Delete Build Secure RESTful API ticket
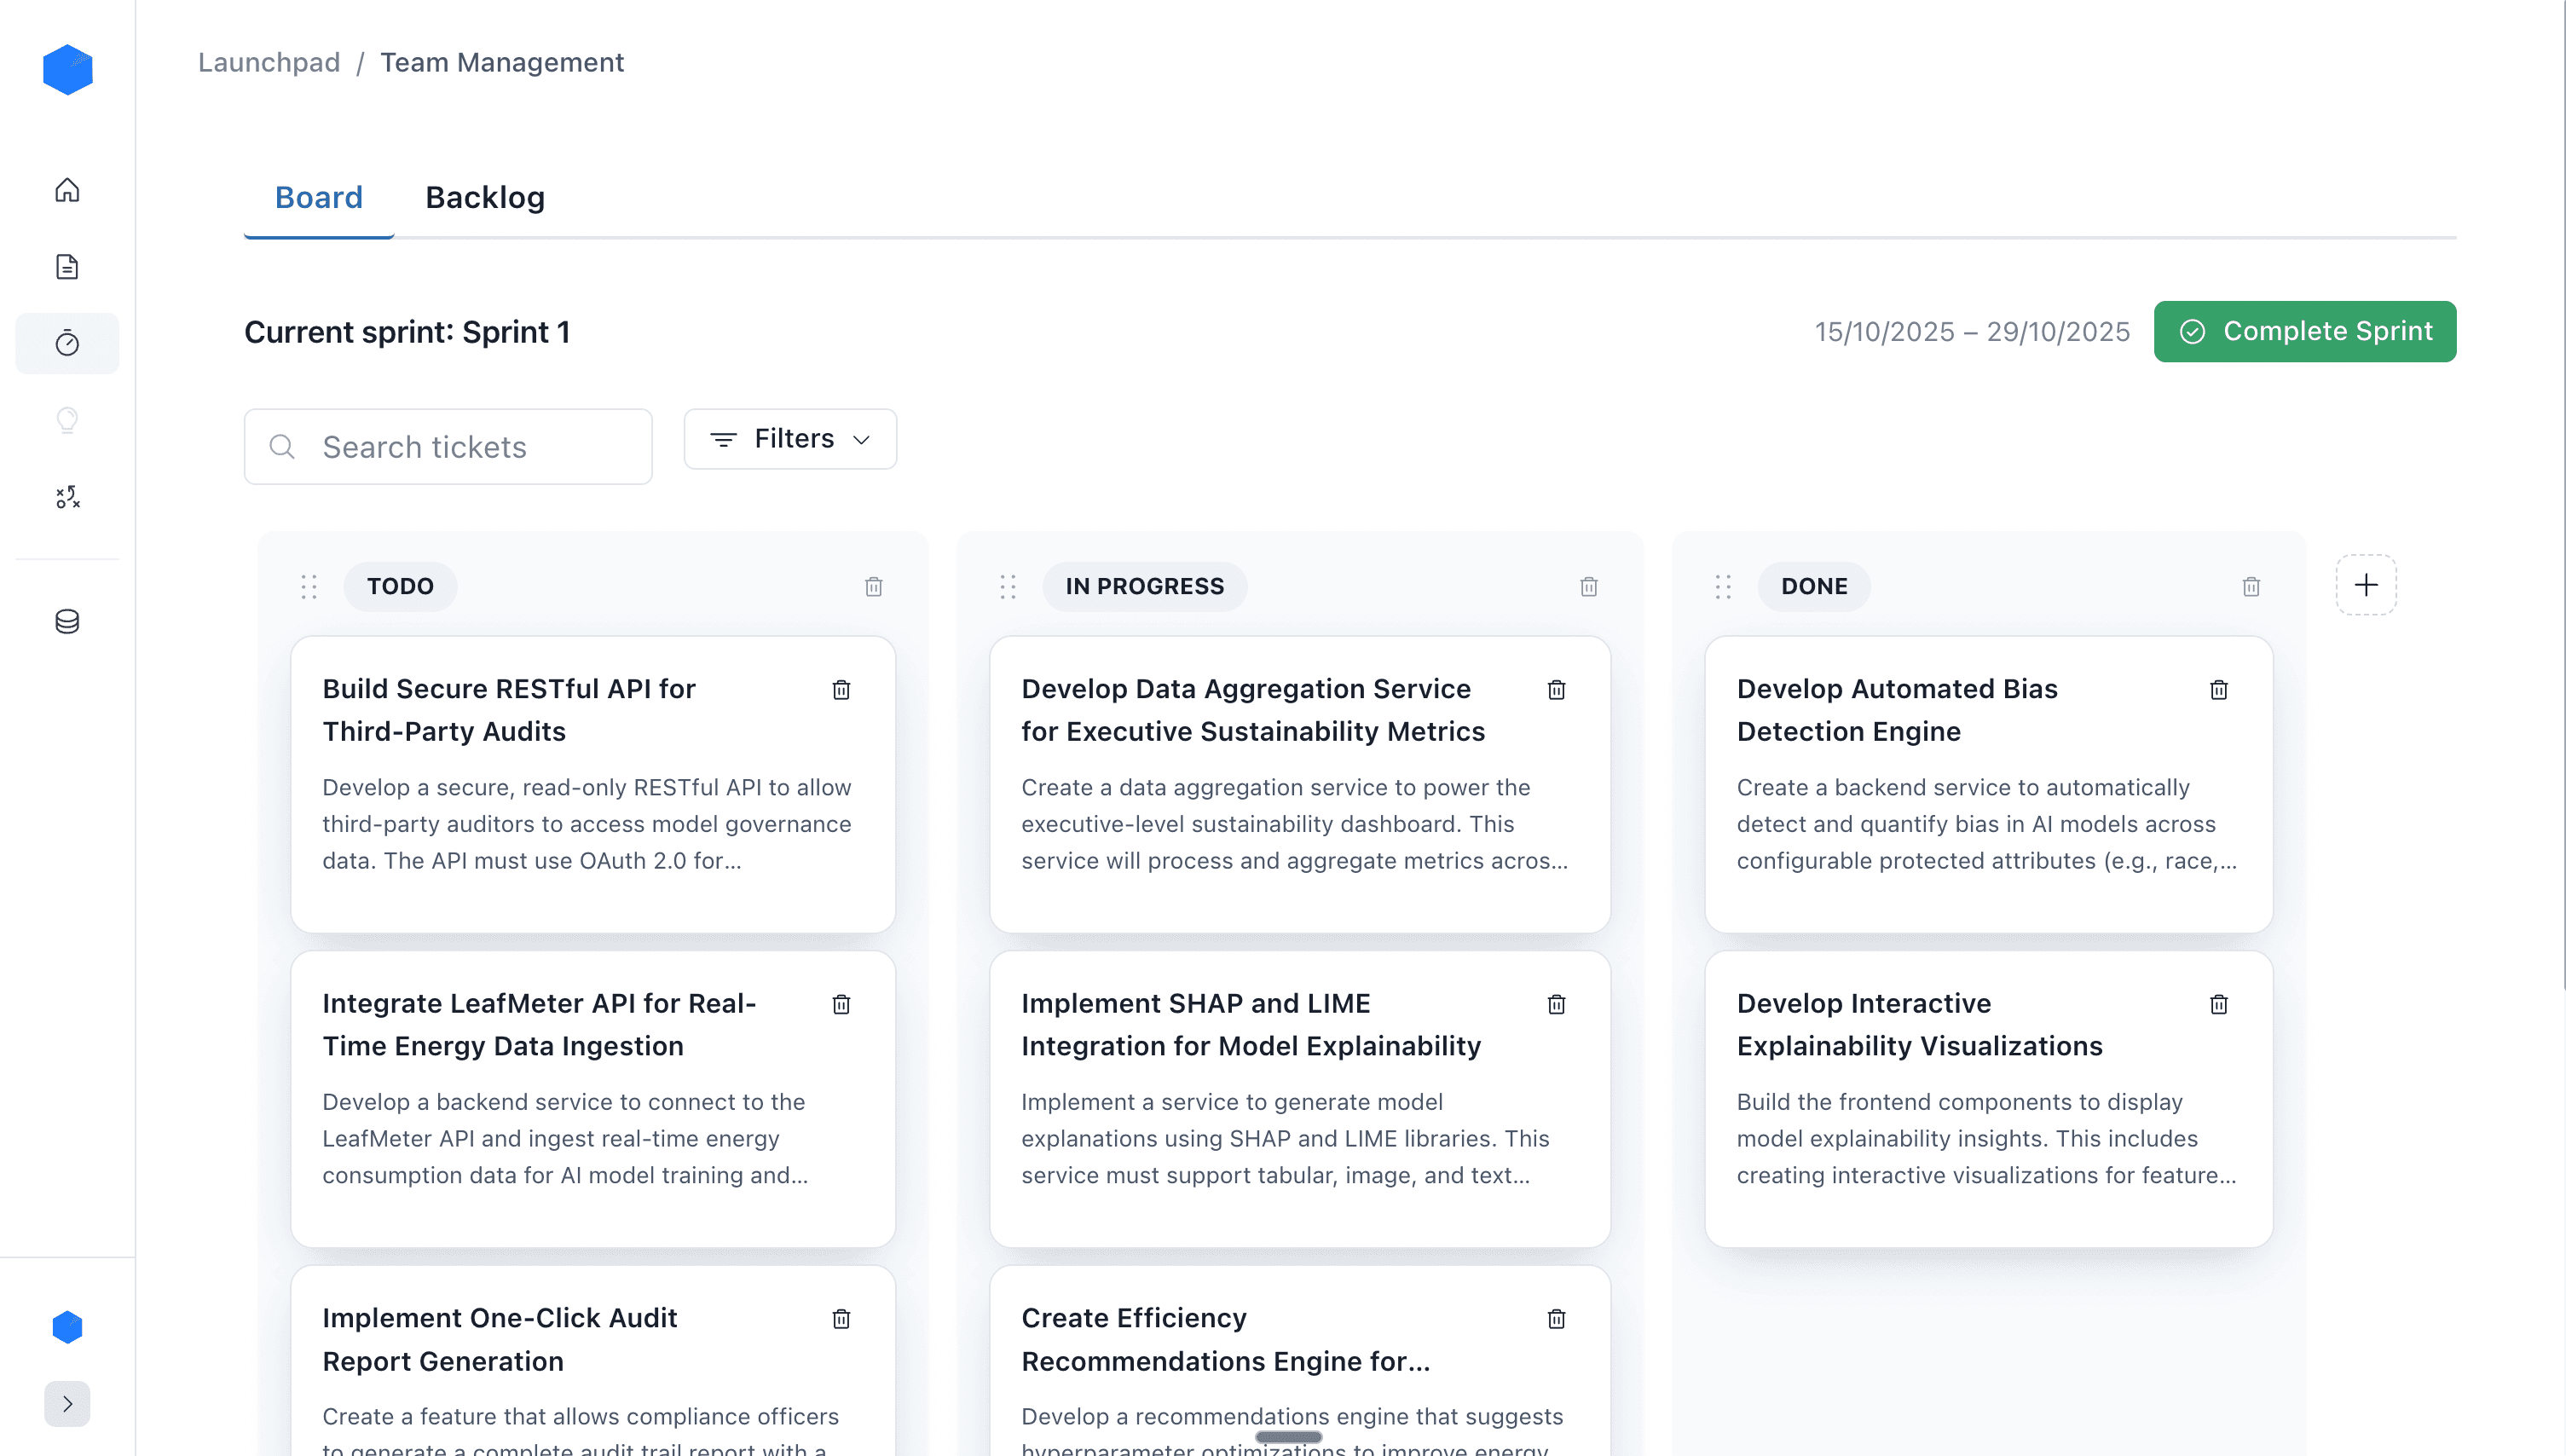Screen dimensions: 2566x1456 841,690
